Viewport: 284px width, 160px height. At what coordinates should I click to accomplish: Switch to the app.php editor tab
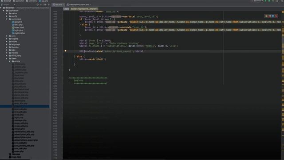58,5
